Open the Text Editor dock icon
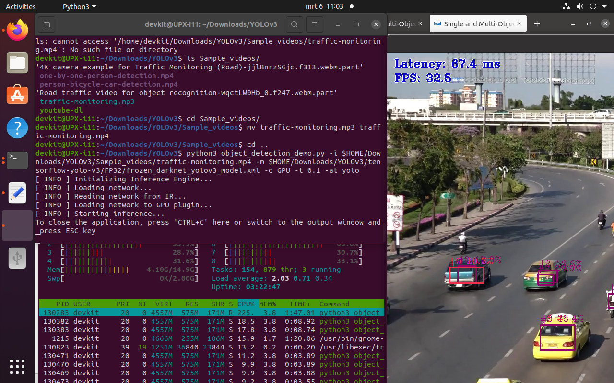 17,193
